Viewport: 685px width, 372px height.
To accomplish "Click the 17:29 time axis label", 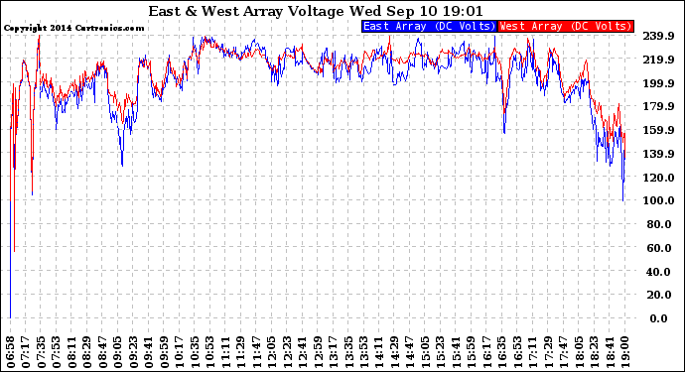I will (x=548, y=352).
